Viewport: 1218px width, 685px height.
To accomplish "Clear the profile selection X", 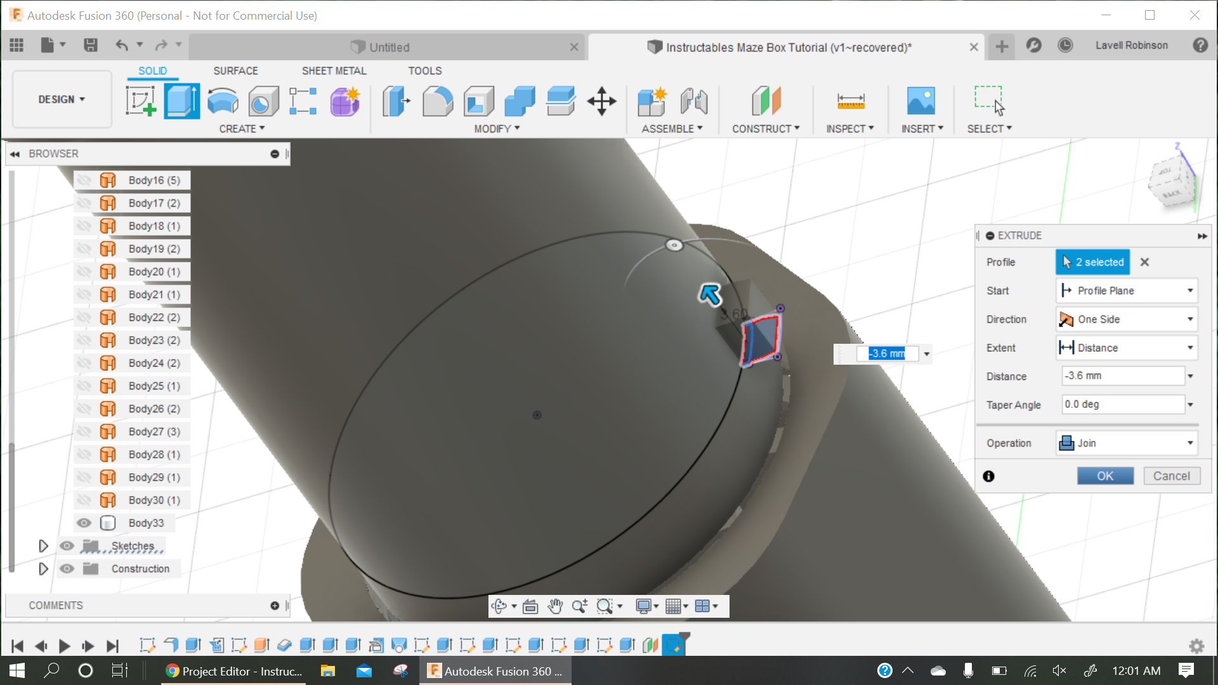I will (1144, 262).
